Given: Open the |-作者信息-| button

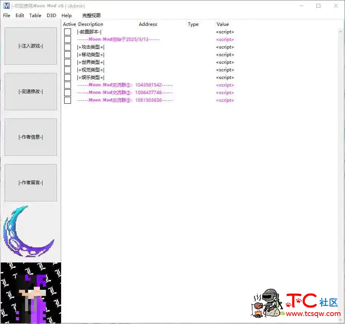Looking at the screenshot, I should [31, 137].
